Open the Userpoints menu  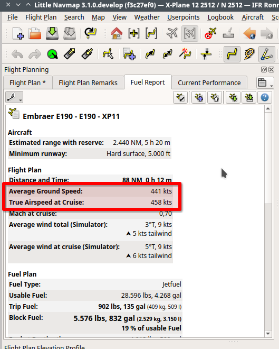(x=184, y=17)
